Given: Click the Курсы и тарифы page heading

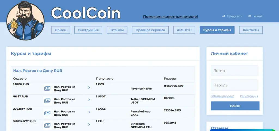Looking at the screenshot, I should (31, 53).
